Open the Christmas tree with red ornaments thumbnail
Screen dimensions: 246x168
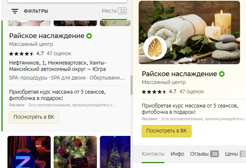[75, 152]
